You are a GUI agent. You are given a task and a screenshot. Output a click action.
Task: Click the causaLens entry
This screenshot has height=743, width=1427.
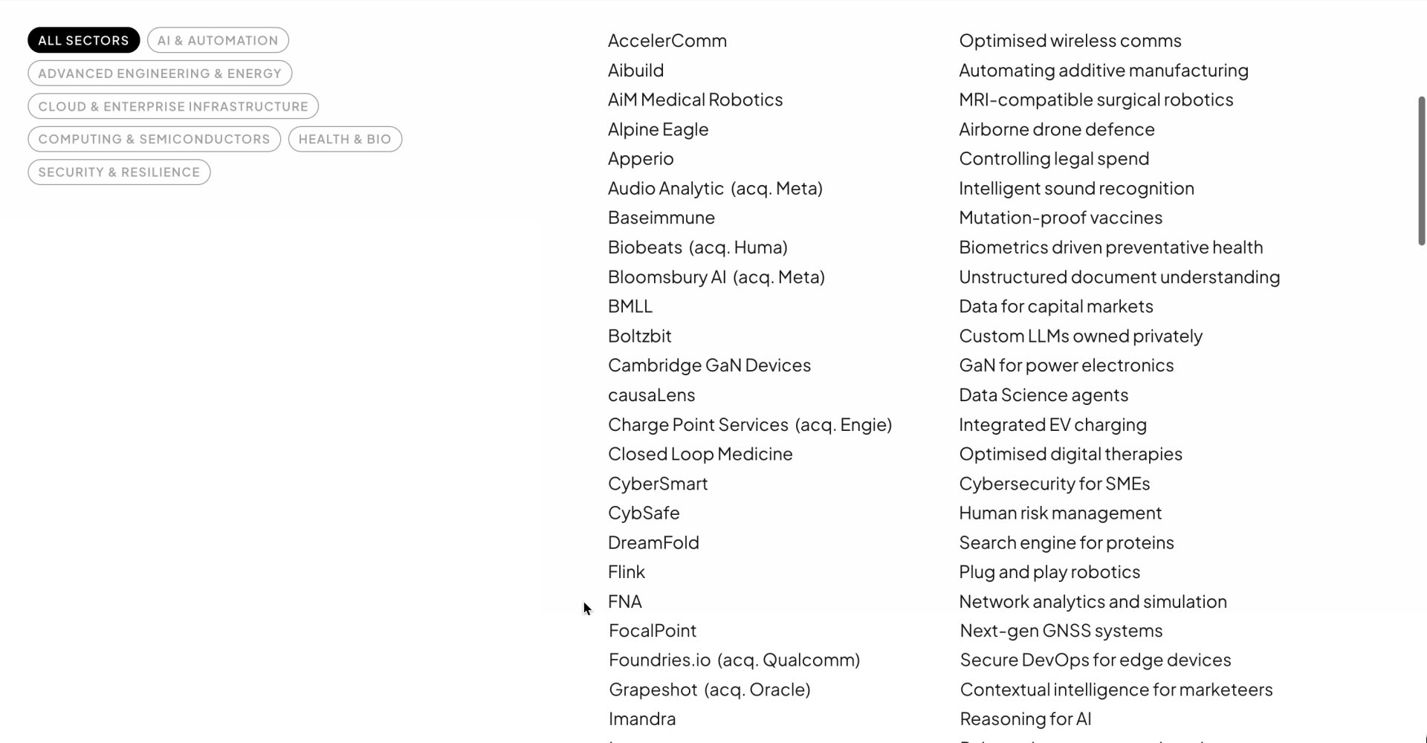point(651,395)
